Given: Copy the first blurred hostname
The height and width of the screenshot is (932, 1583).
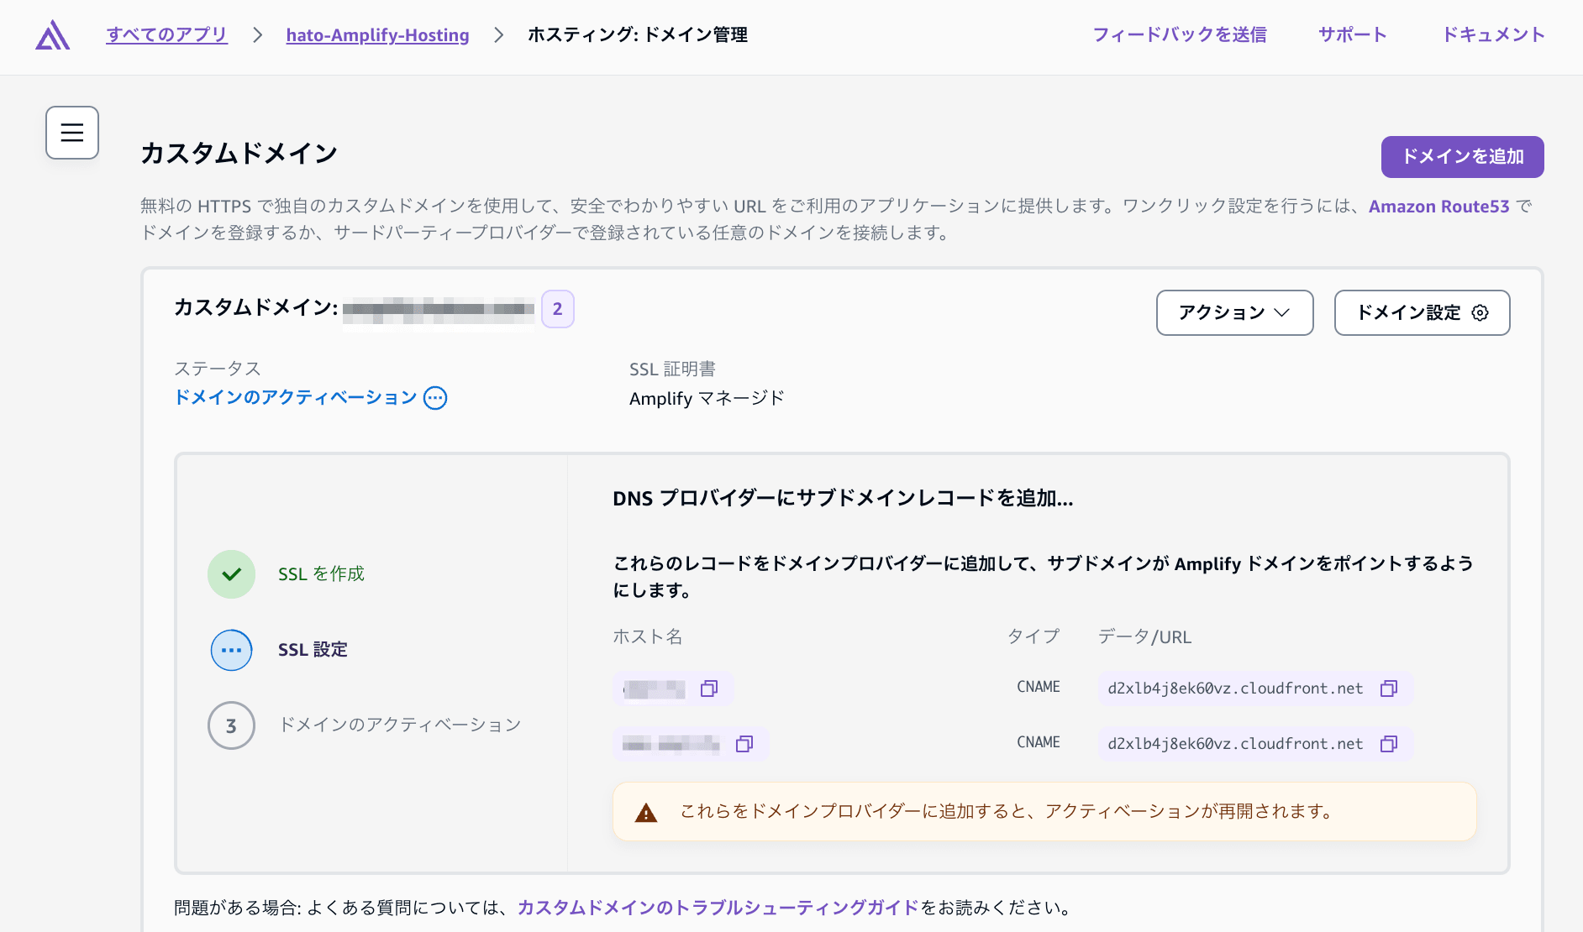Looking at the screenshot, I should (x=709, y=689).
